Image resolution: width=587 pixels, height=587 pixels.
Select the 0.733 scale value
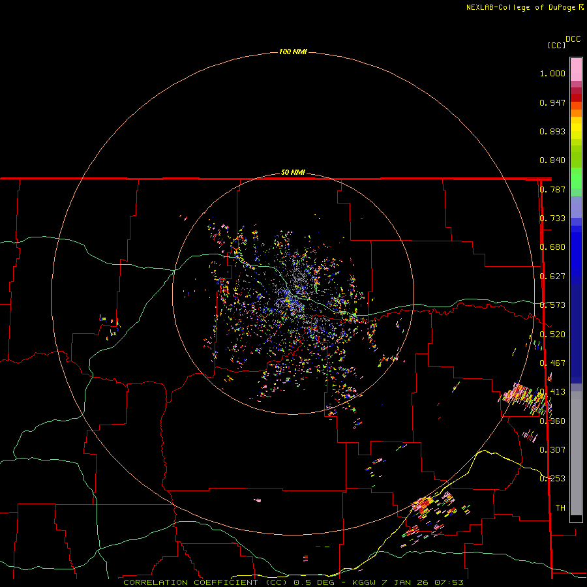point(552,218)
